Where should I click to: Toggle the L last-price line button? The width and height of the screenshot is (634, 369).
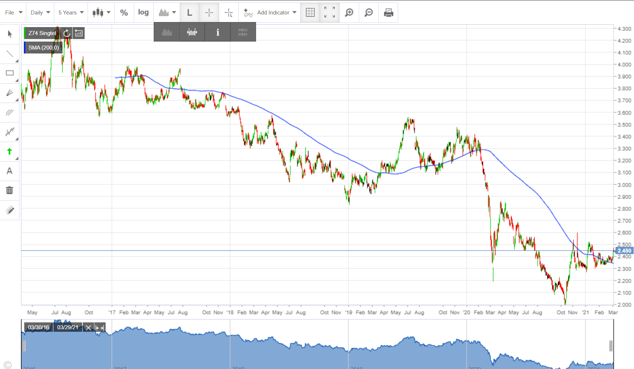coord(190,13)
